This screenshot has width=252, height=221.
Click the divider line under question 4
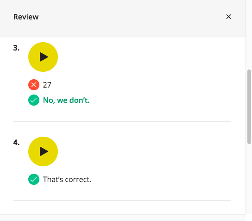pyautogui.click(x=122, y=201)
